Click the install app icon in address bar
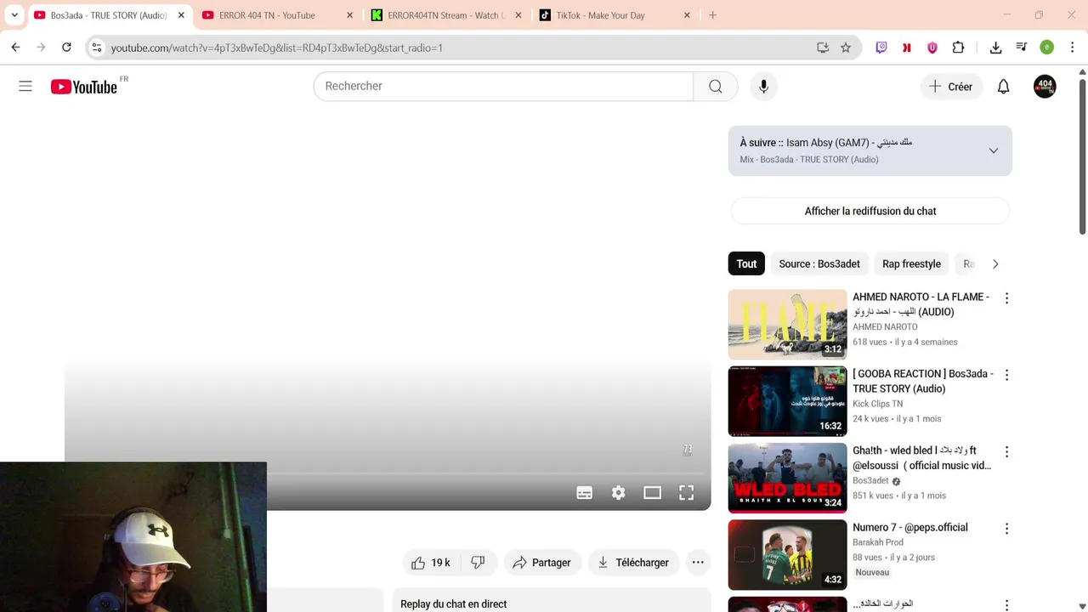This screenshot has height=612, width=1088. point(823,48)
